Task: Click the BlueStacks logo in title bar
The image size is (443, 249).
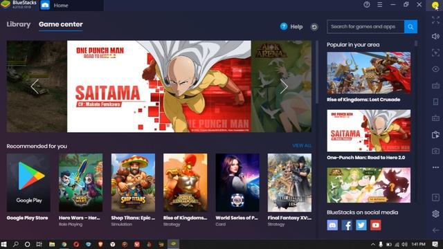Action: (6, 5)
